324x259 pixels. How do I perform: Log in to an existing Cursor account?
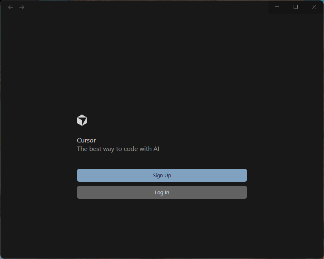(162, 192)
